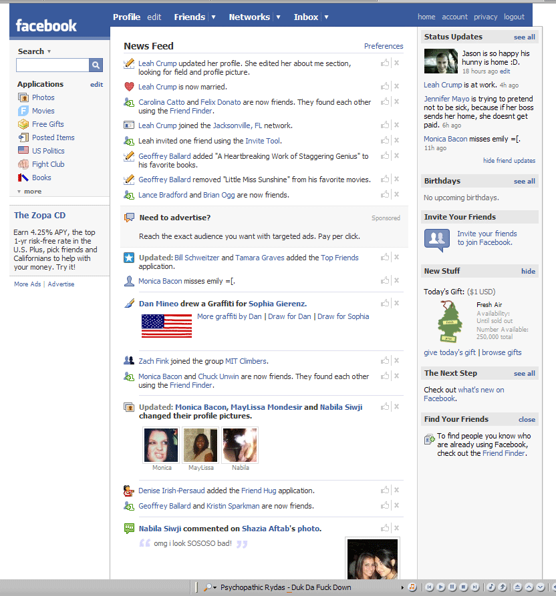Expand the Friends dropdown arrow
Screen dimensions: 556x596
click(x=213, y=17)
